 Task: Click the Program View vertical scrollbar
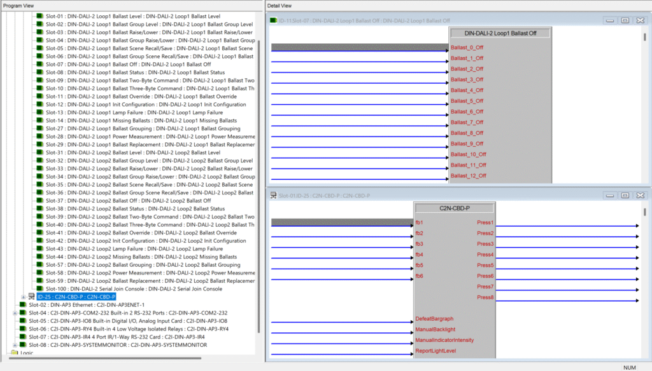tap(259, 187)
